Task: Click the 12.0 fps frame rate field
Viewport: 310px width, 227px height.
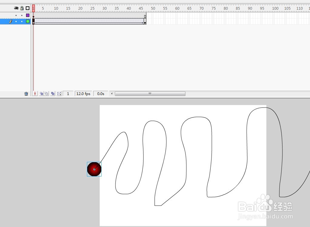Action: point(83,94)
